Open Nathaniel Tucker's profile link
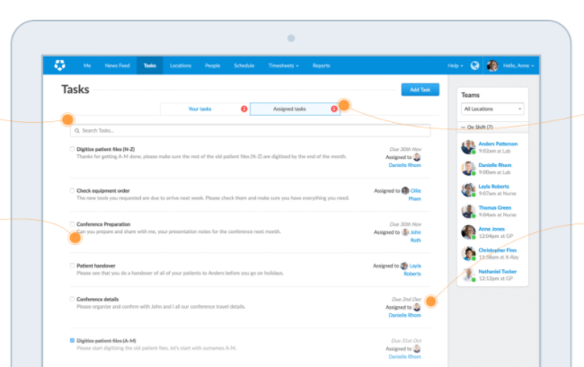Viewport: 584px width, 367px height. coord(497,271)
